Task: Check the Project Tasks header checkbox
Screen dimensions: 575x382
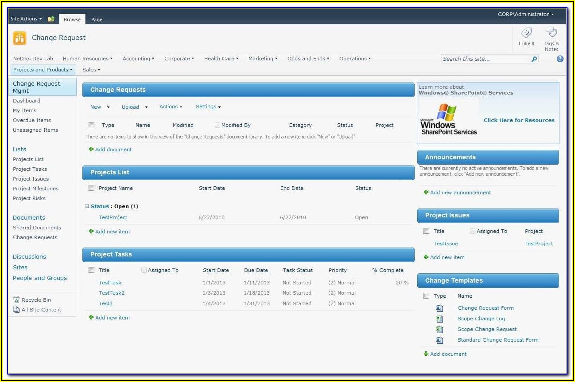Action: coord(92,270)
